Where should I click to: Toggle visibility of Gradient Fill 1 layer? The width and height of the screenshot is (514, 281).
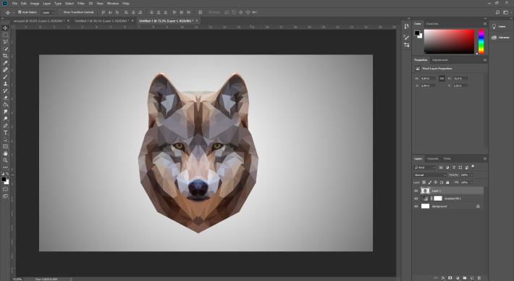click(416, 198)
